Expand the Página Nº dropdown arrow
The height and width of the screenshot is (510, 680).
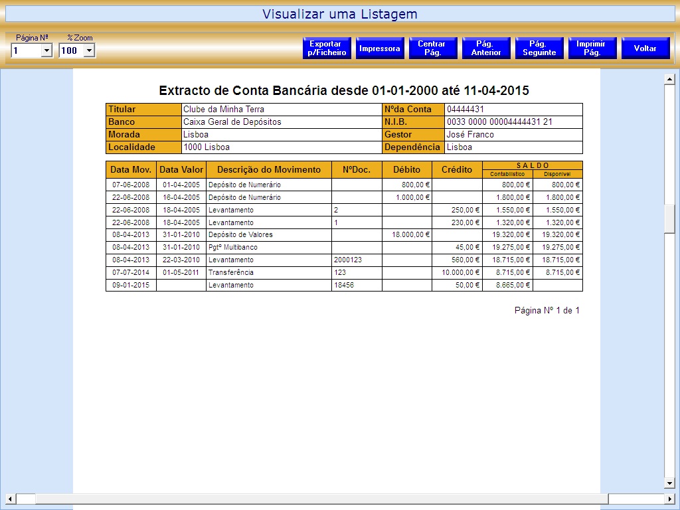pyautogui.click(x=46, y=50)
